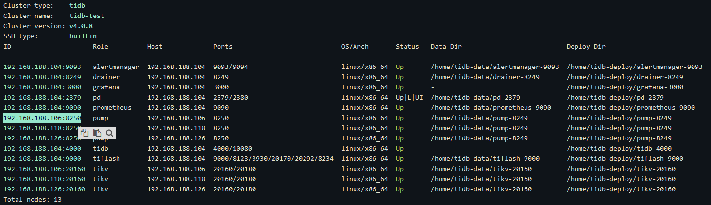711x205 pixels.
Task: Click the tidb role cell
Action: [101, 149]
